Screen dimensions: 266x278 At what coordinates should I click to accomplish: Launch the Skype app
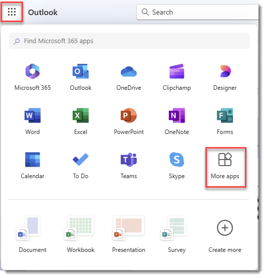click(x=177, y=166)
